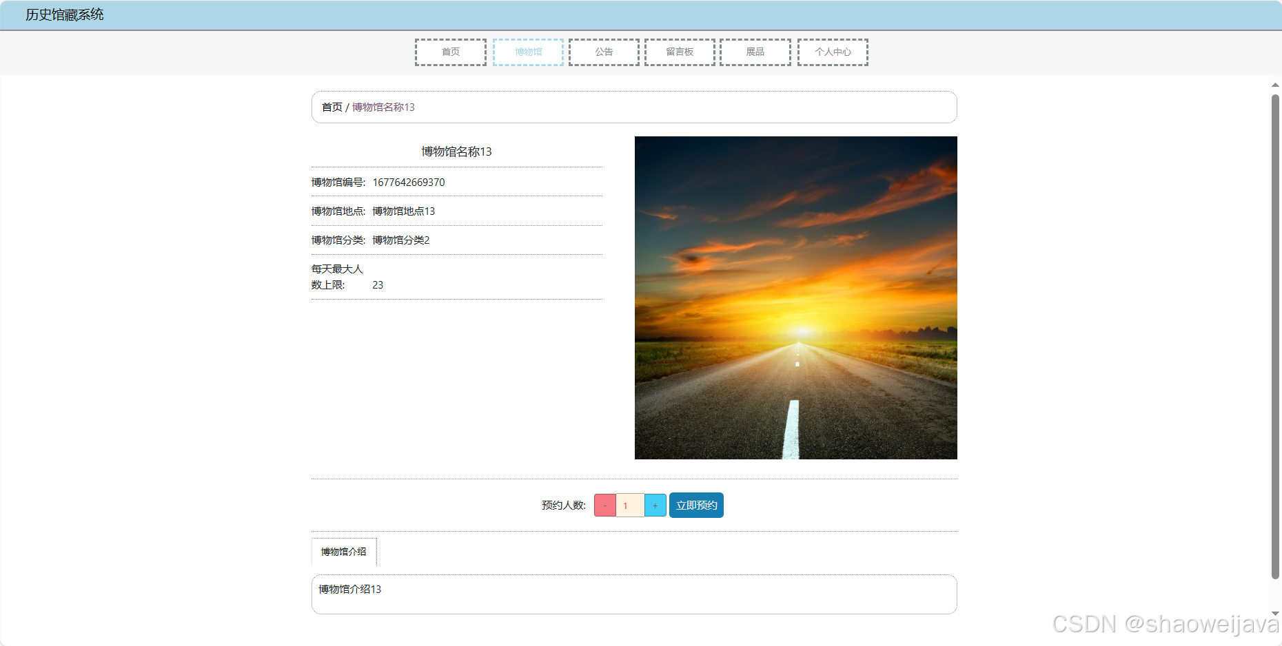The image size is (1282, 646).
Task: Click the 立即预约 button
Action: (696, 506)
